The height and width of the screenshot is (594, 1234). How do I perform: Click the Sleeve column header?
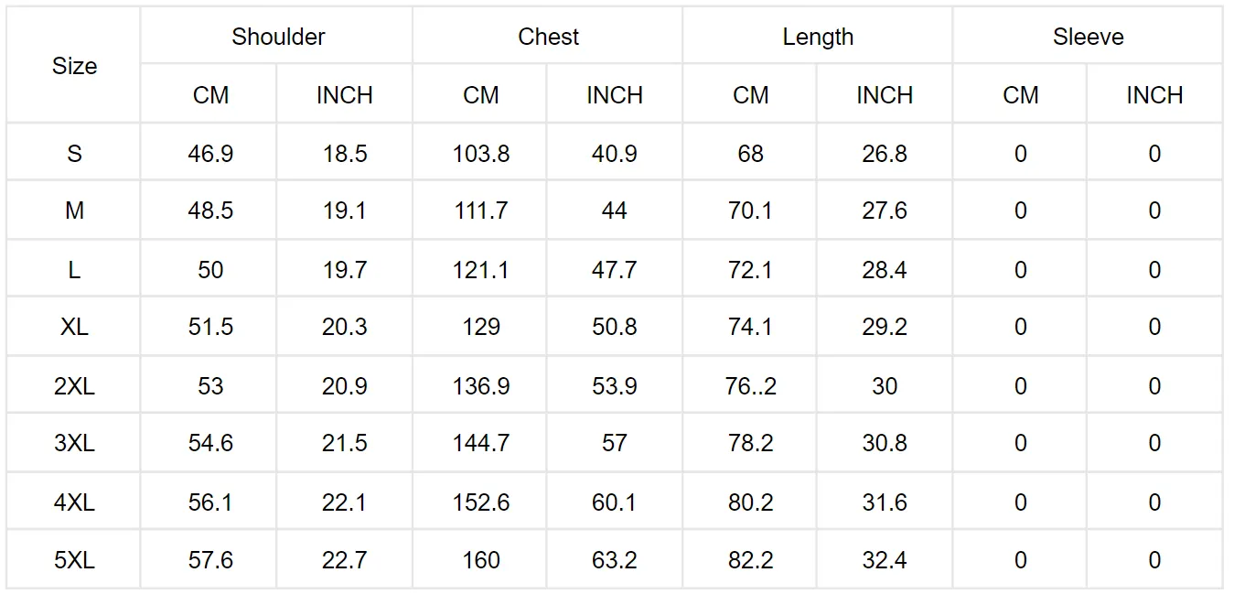1088,37
